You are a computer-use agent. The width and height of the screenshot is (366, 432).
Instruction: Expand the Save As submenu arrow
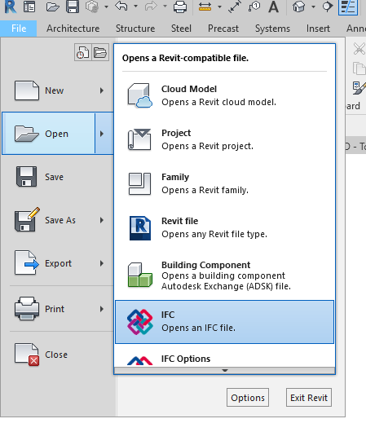pyautogui.click(x=102, y=220)
